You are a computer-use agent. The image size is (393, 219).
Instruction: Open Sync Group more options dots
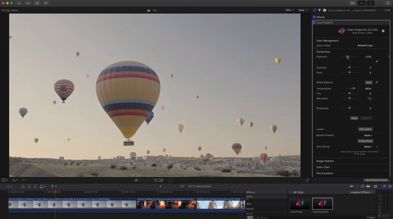tap(377, 147)
